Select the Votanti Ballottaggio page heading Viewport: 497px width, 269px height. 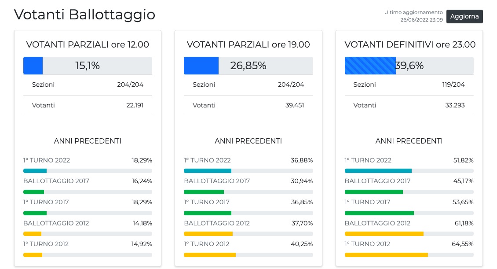coord(84,15)
